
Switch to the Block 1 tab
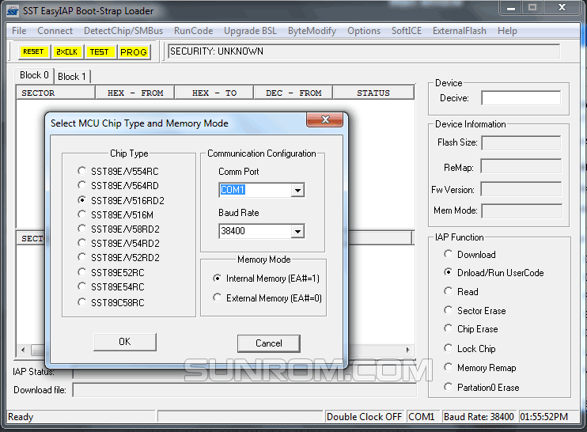pos(72,77)
